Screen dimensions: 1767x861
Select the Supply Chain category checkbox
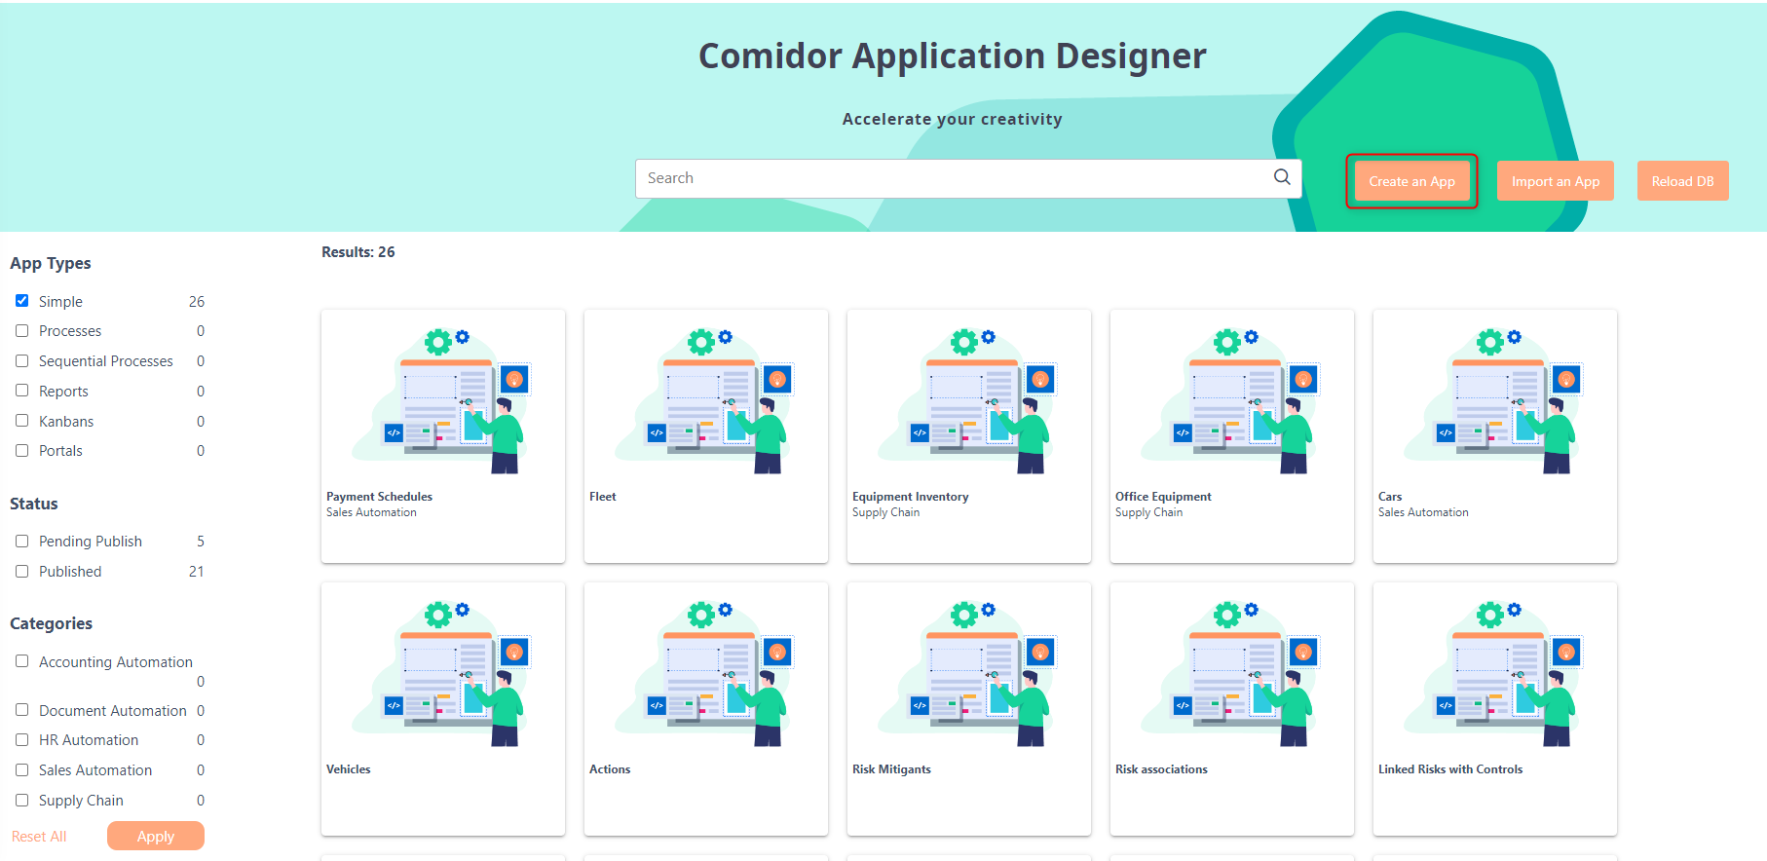click(21, 800)
